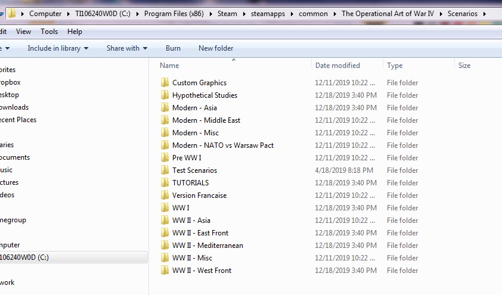Open the Include in library dropdown

[58, 48]
